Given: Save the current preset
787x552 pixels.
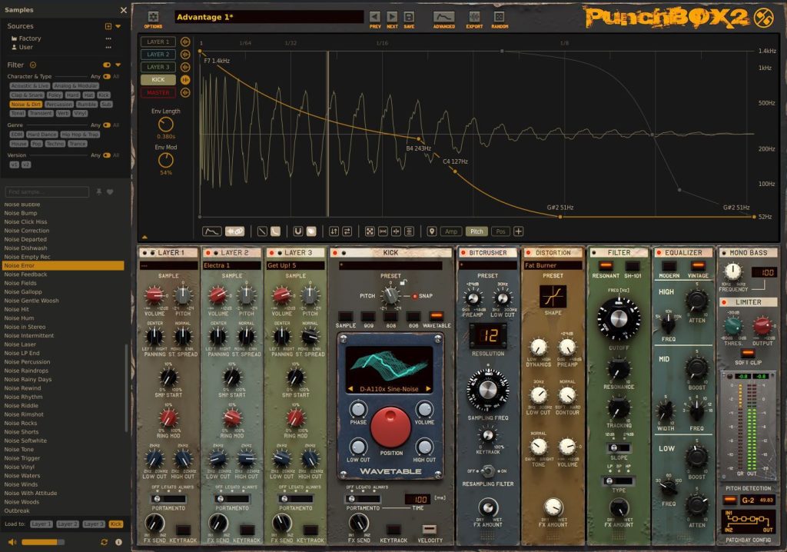Looking at the screenshot, I should [x=409, y=17].
